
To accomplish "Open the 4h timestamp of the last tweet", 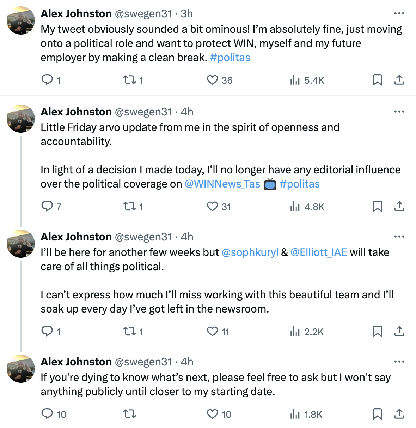I will tap(187, 362).
